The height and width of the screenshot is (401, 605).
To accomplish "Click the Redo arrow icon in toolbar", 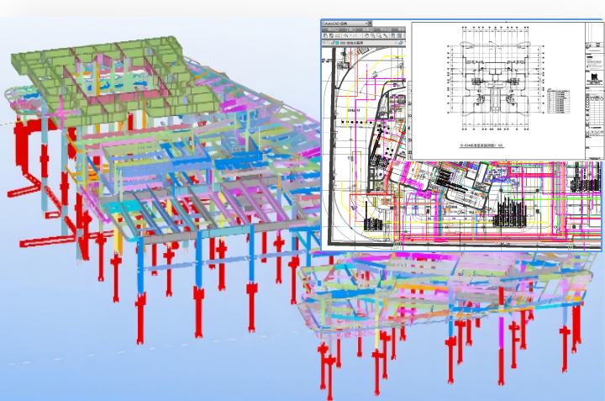I will [355, 35].
